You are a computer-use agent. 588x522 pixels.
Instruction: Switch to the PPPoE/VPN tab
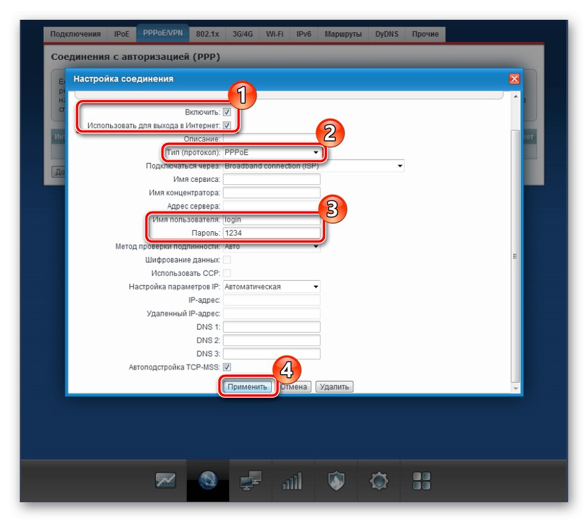tap(163, 33)
